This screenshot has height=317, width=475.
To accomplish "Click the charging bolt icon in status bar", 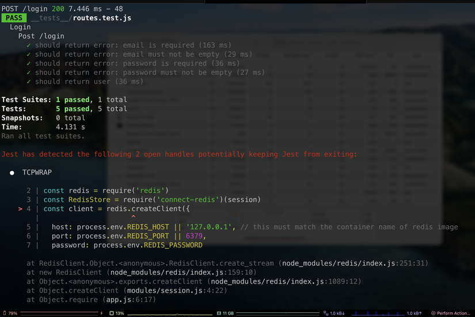I will (x=101, y=313).
